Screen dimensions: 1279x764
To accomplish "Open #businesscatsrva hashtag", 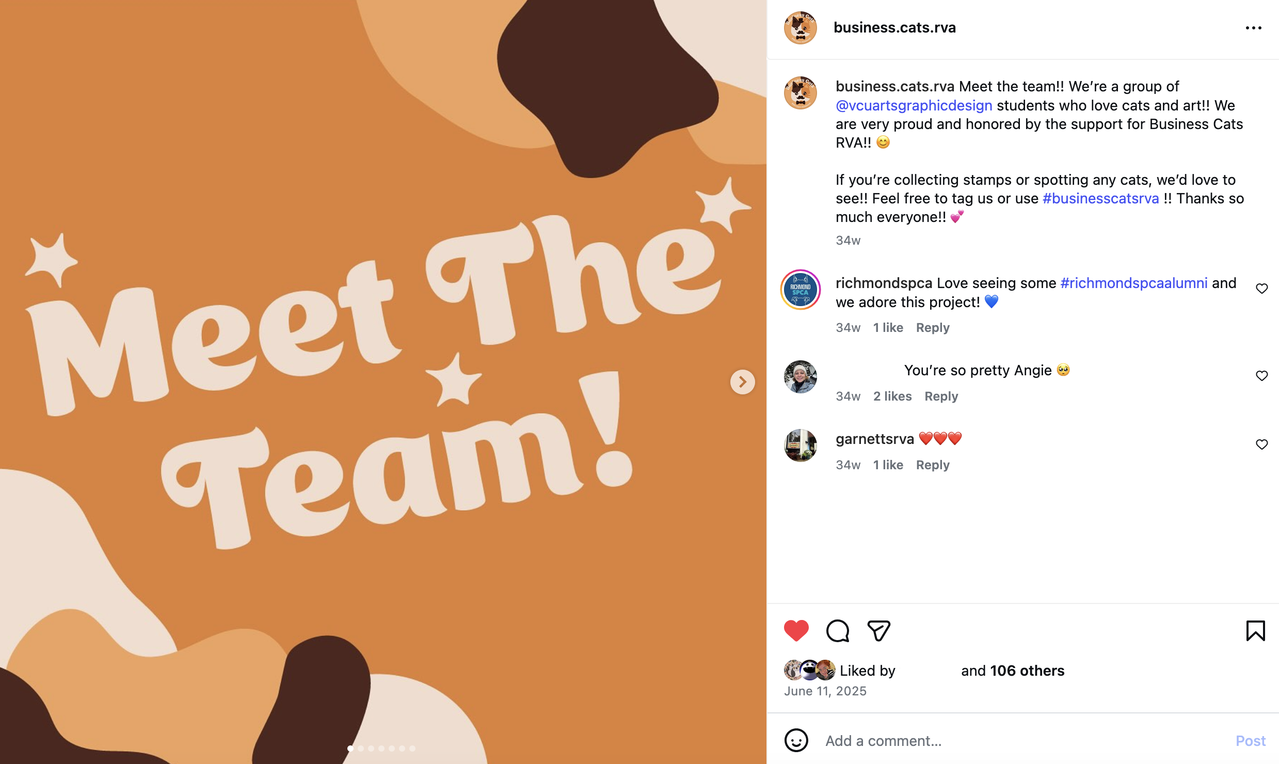I will click(x=1100, y=198).
